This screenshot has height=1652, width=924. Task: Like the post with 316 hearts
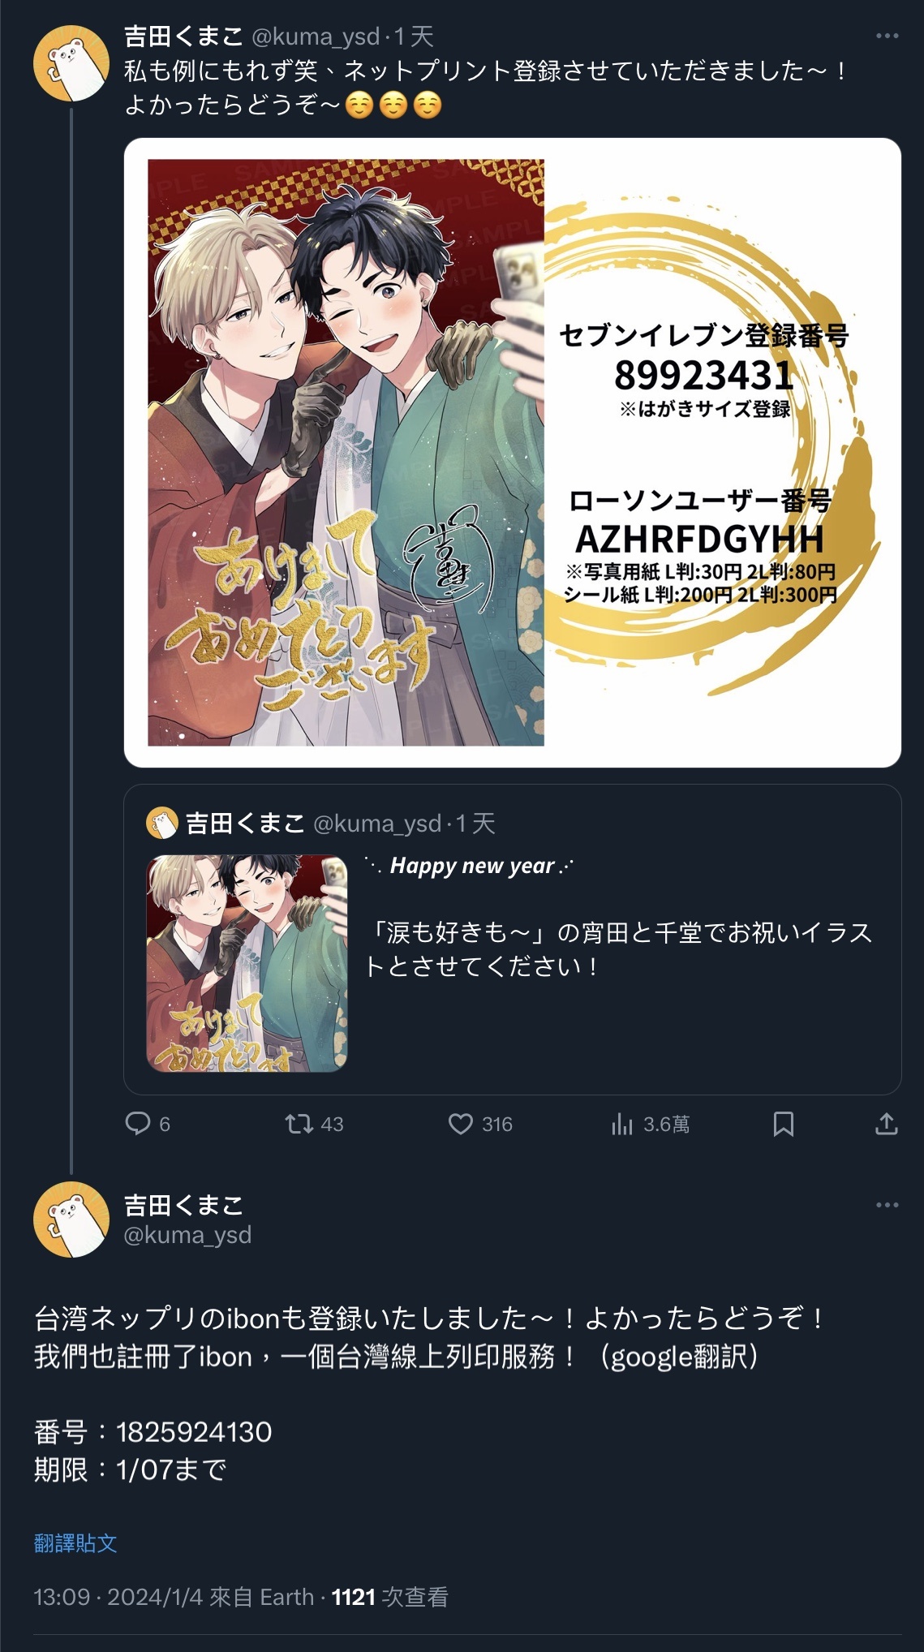click(461, 1124)
